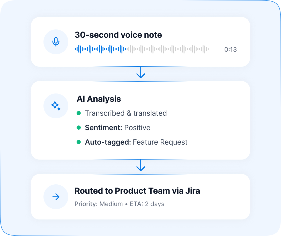The width and height of the screenshot is (281, 236).
Task: Click the Auto-tagged: Feature Request entry
Action: pos(136,142)
